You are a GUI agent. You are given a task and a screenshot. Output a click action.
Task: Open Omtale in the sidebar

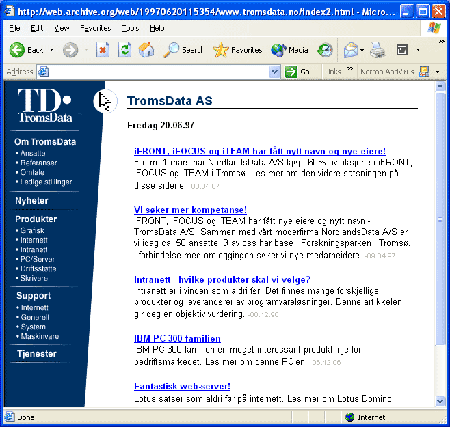point(32,172)
